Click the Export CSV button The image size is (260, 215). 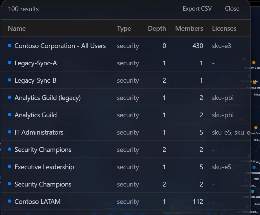tap(197, 9)
